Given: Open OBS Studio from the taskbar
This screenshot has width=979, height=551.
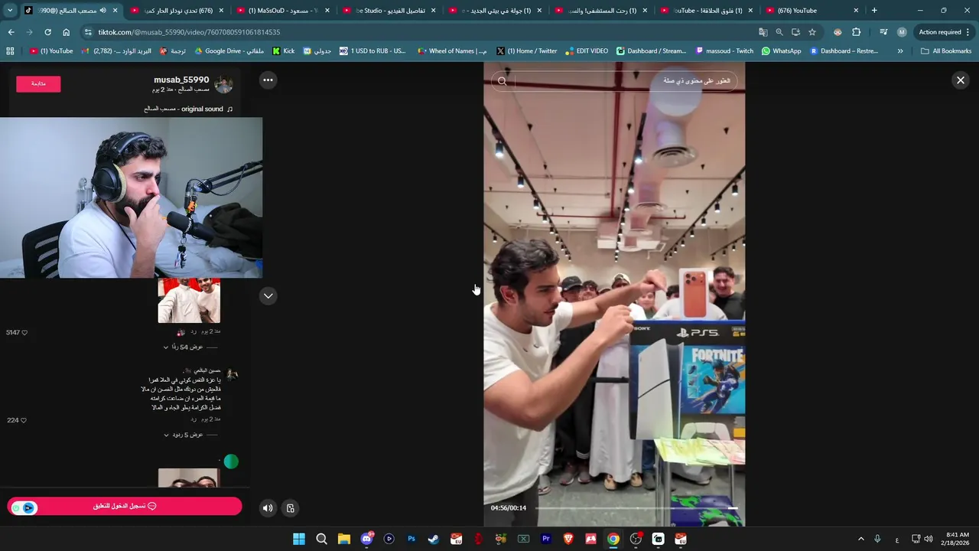Looking at the screenshot, I should [x=636, y=539].
